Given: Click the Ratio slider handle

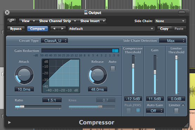Looking at the screenshot, I should point(22,107).
